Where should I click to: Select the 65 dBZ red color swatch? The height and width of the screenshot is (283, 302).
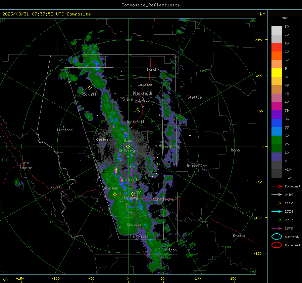tap(276, 47)
